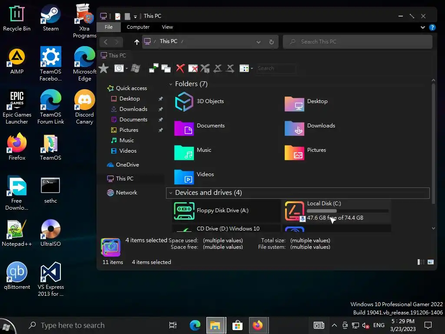
Task: Click the green arrow windows toolbar icon
Action: (x=154, y=68)
